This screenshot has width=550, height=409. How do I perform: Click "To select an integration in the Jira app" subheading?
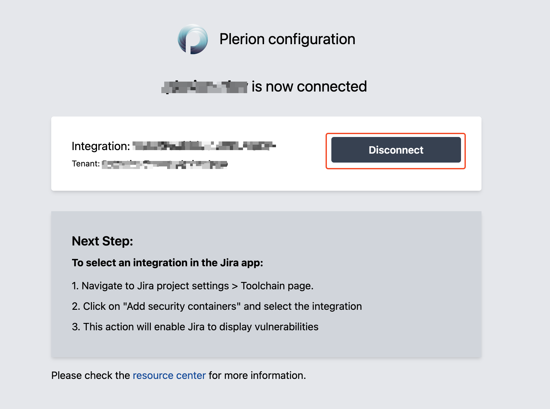(167, 262)
